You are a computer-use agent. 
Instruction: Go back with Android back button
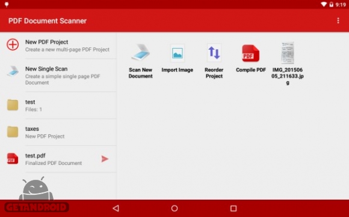click(116, 208)
